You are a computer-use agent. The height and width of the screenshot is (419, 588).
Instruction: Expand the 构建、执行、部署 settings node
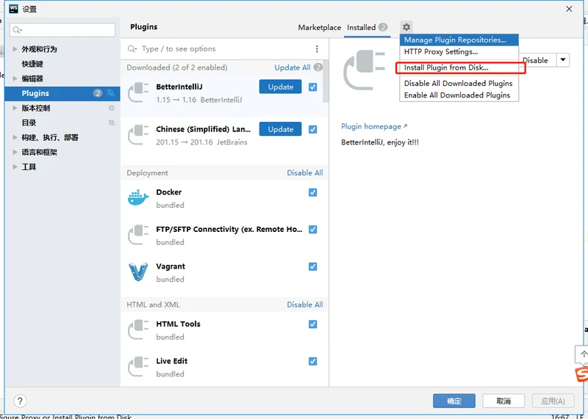click(15, 137)
